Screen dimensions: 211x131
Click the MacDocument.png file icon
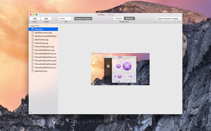point(32,32)
